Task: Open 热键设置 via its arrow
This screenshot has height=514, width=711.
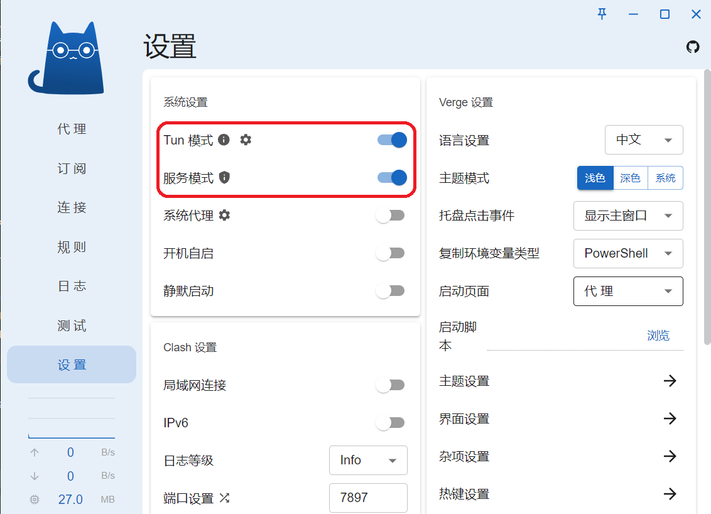Action: pos(670,494)
